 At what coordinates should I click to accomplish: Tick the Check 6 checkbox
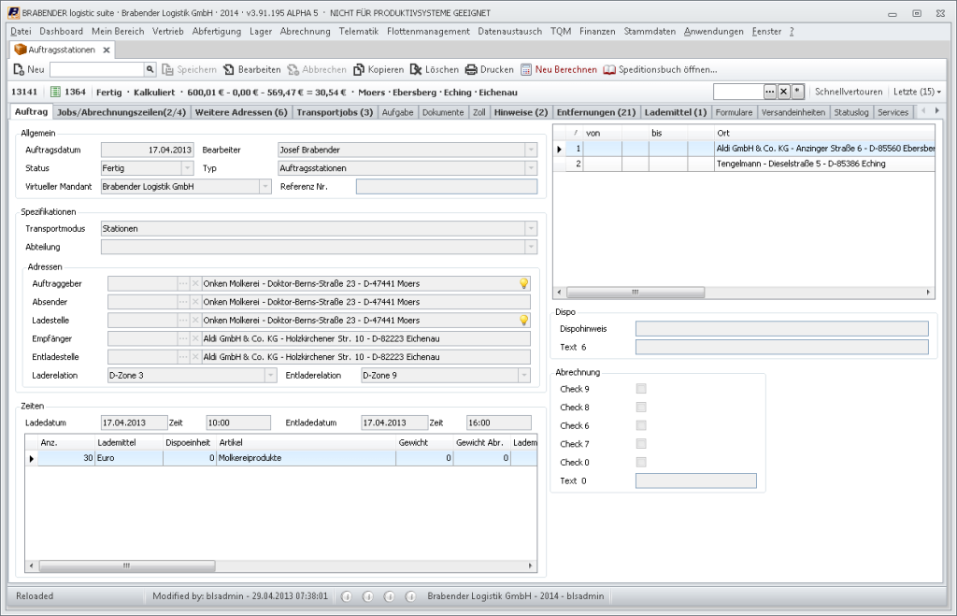[641, 425]
